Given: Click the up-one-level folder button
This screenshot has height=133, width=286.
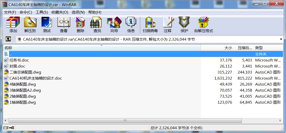Looking at the screenshot, I should point(8,39).
